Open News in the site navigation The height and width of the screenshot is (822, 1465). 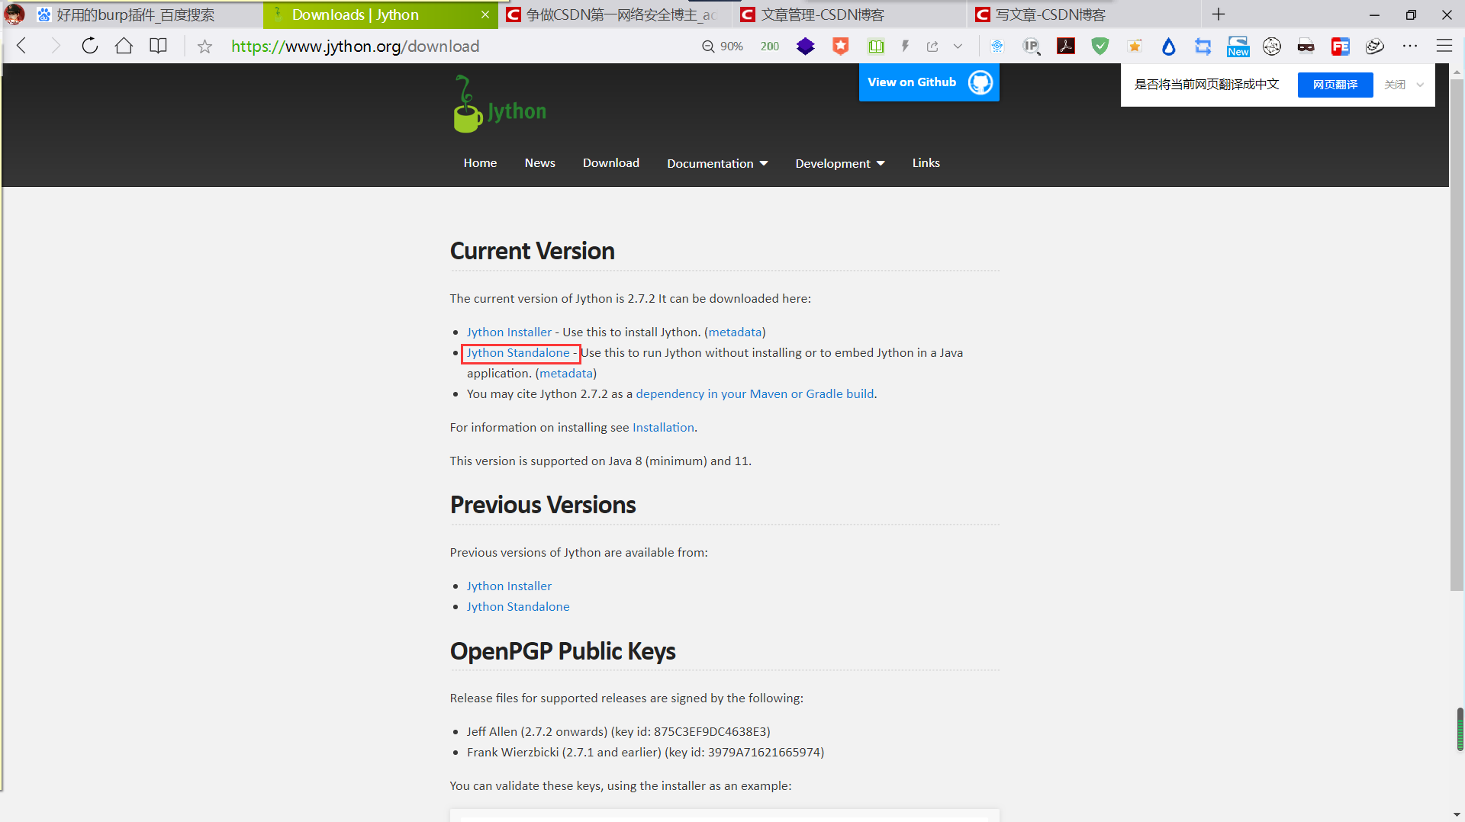[x=539, y=163]
